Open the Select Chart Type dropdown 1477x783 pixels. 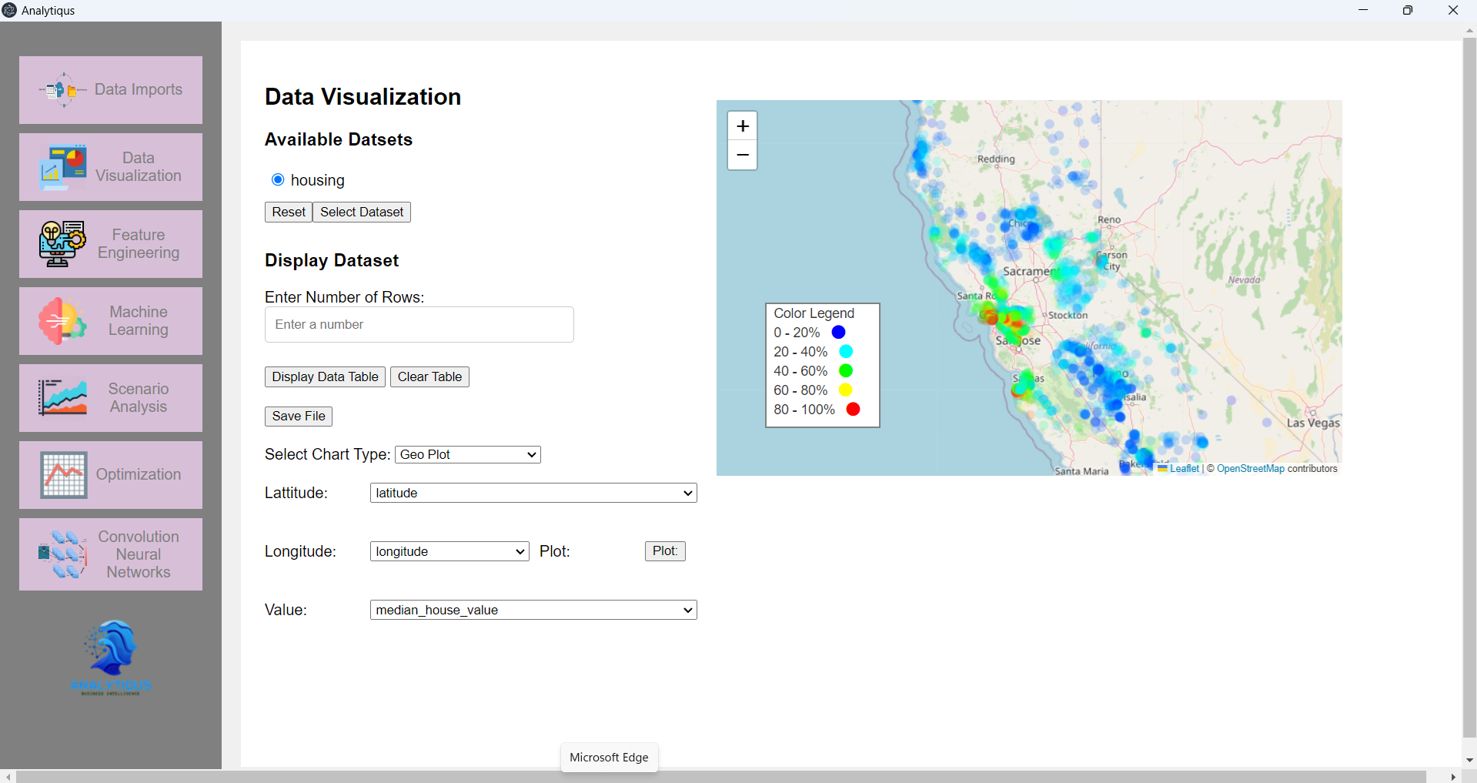[x=467, y=455]
